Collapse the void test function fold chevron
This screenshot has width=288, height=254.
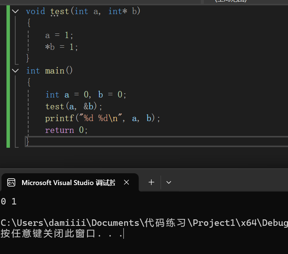click(x=15, y=11)
